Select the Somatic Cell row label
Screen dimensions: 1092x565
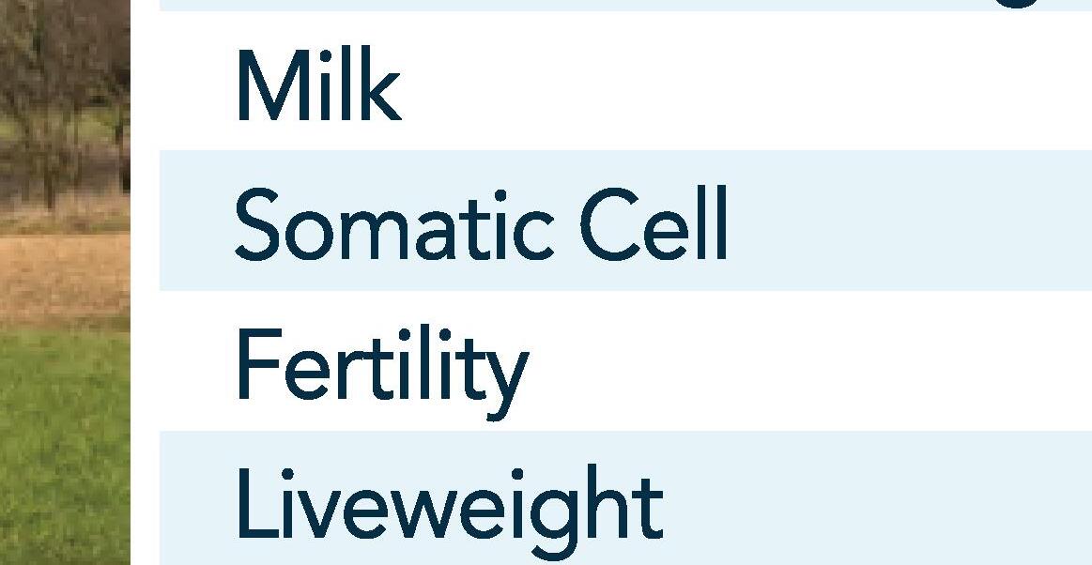click(482, 223)
